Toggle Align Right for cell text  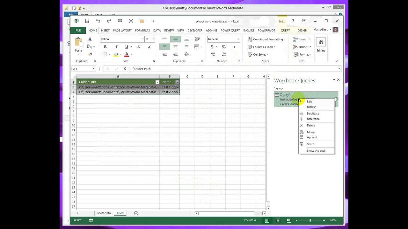[186, 47]
